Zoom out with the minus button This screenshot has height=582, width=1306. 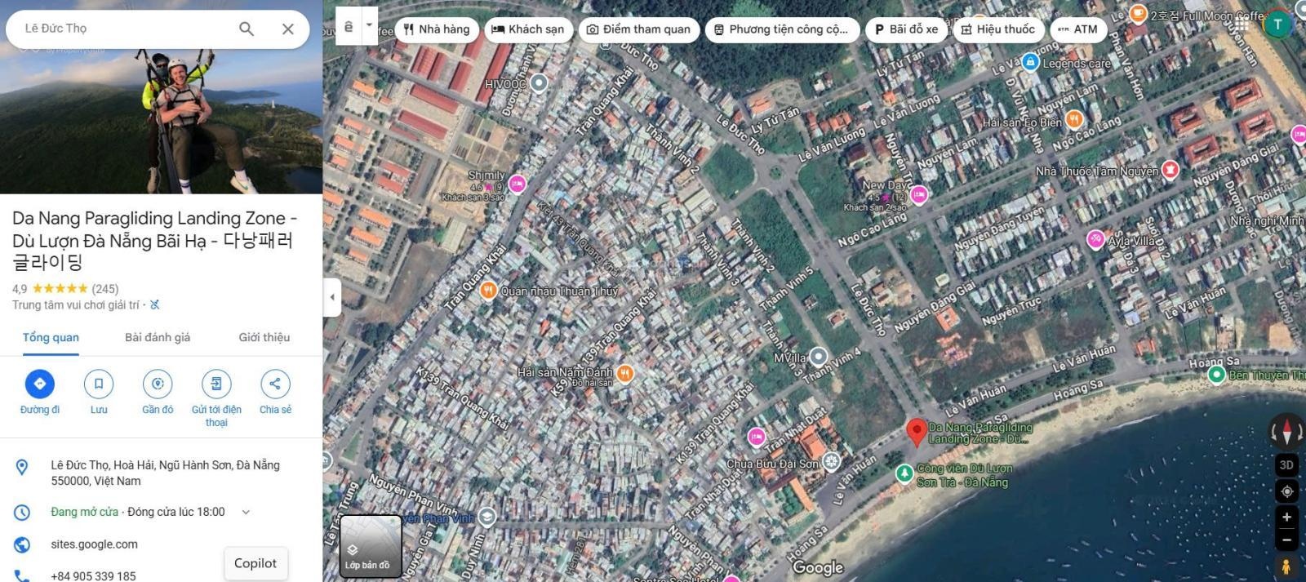[x=1286, y=540]
